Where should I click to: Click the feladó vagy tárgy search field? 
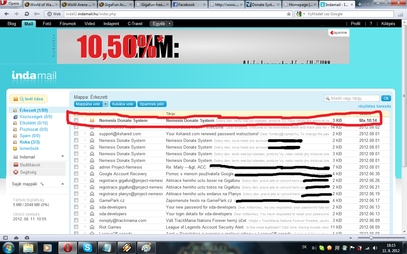352,98
